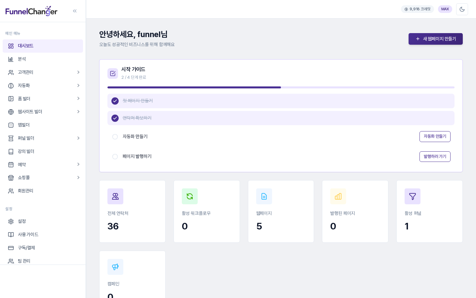476x298 pixels.
Task: Click the campaign megaphone icon
Action: (x=115, y=267)
